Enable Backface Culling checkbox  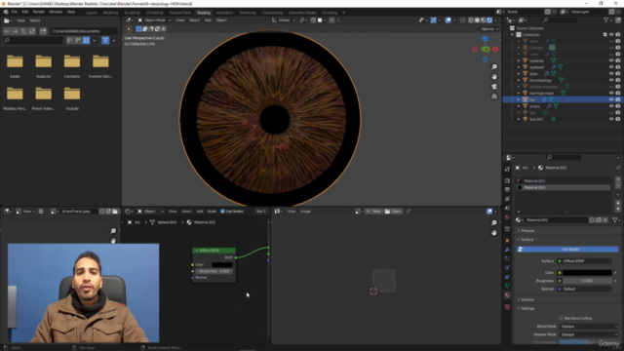click(x=562, y=318)
